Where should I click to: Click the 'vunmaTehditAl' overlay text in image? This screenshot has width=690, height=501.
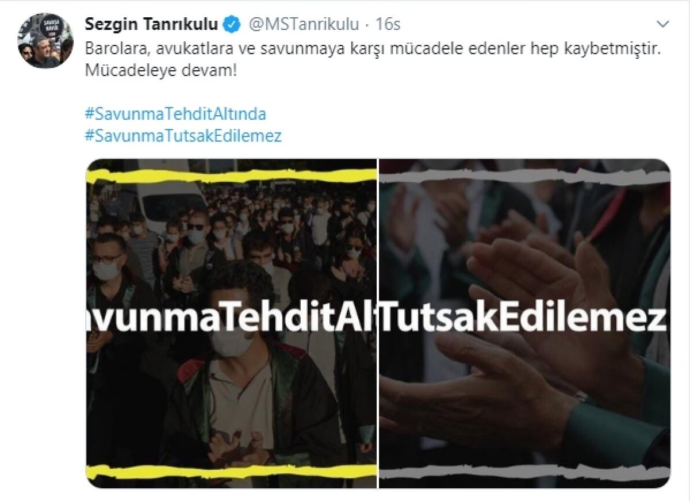[231, 317]
